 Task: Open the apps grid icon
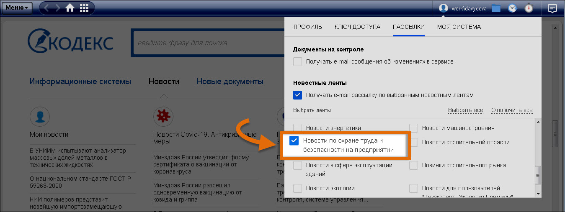tap(84, 8)
